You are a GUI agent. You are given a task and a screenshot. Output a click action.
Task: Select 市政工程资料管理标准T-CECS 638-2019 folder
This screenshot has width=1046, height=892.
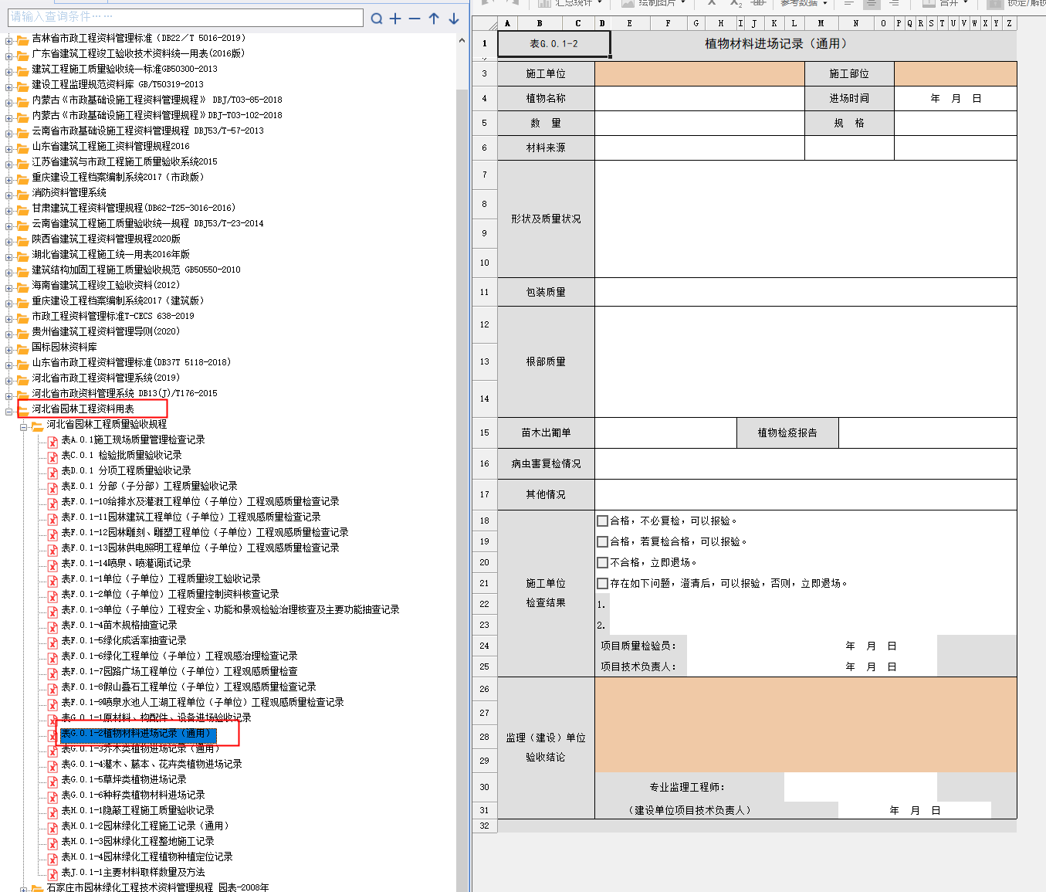113,317
